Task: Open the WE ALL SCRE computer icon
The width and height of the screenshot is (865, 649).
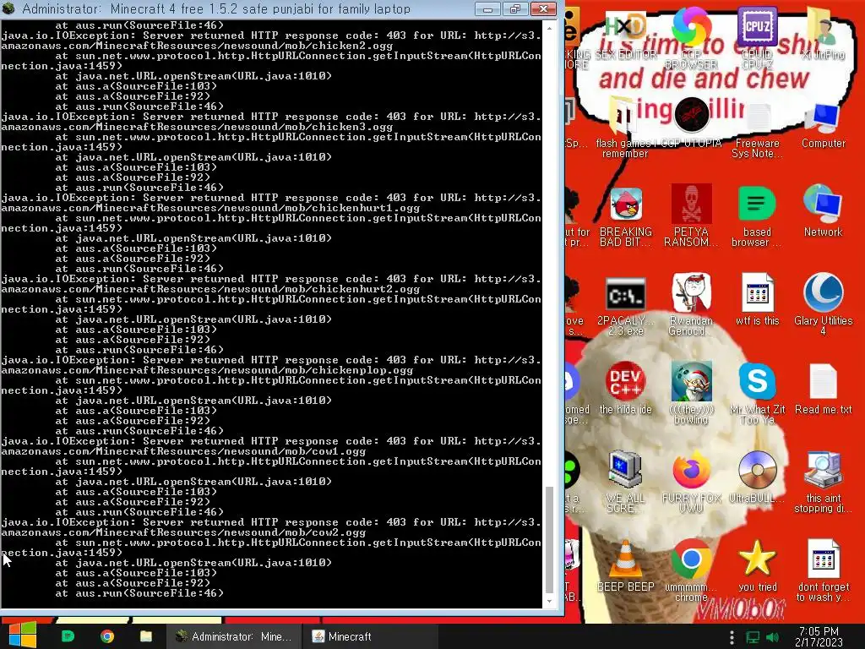Action: [625, 470]
